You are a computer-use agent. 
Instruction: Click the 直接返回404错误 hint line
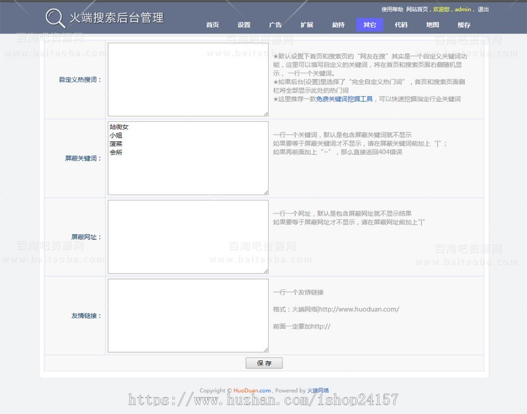coord(338,152)
